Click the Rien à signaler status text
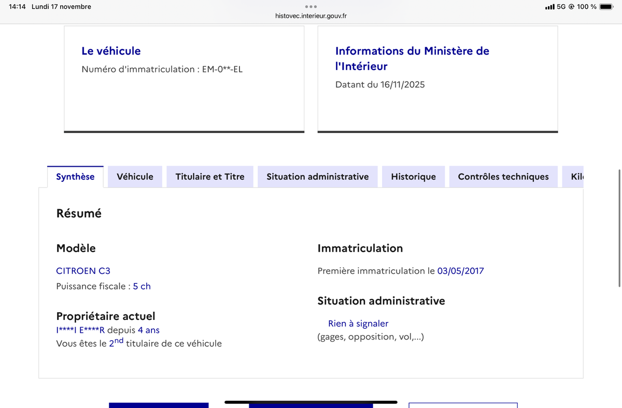Image resolution: width=622 pixels, height=408 pixels. point(358,324)
